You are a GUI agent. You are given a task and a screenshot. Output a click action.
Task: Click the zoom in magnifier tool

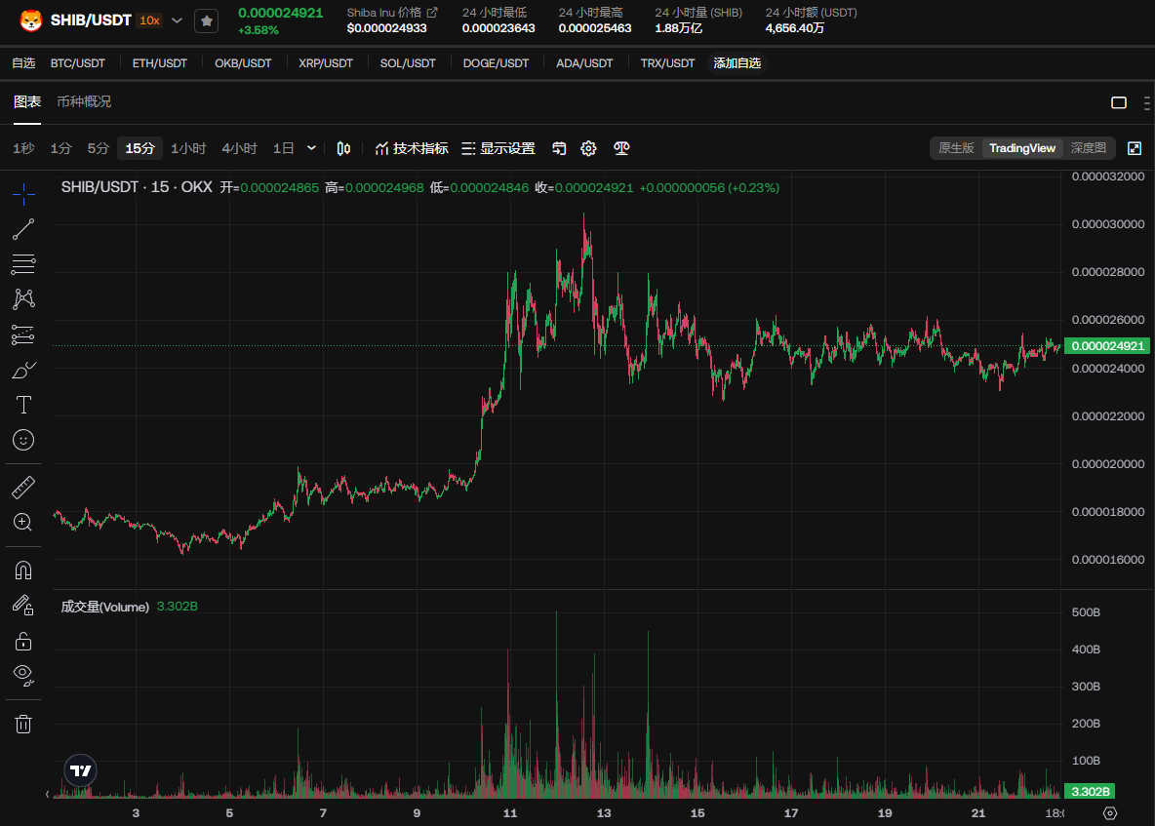click(23, 522)
